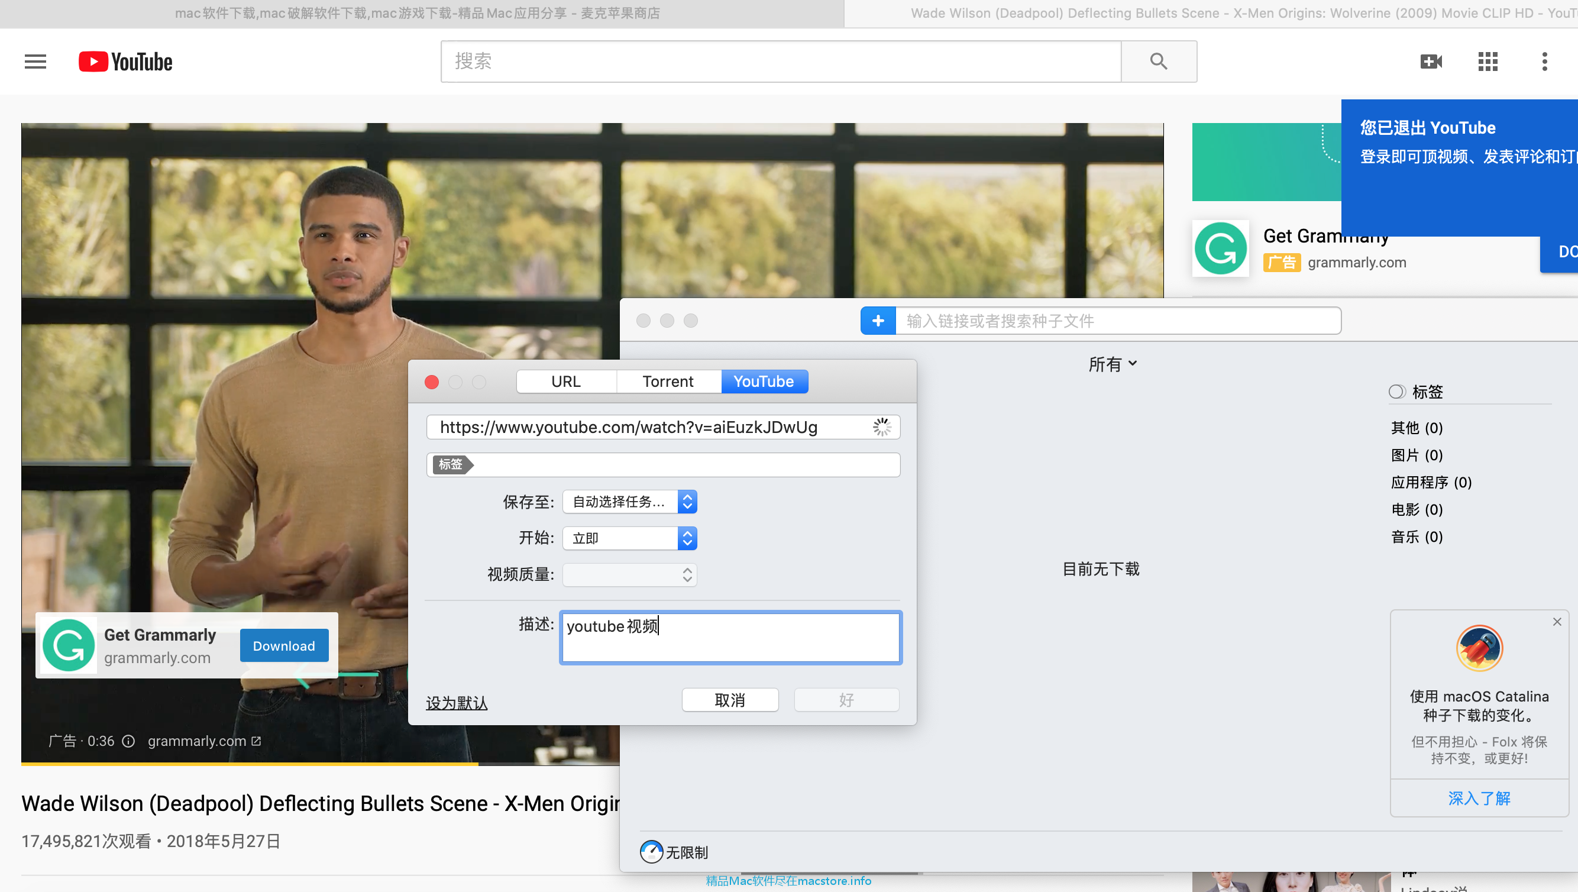The height and width of the screenshot is (892, 1578).
Task: Click the 取消 cancel button
Action: pos(730,700)
